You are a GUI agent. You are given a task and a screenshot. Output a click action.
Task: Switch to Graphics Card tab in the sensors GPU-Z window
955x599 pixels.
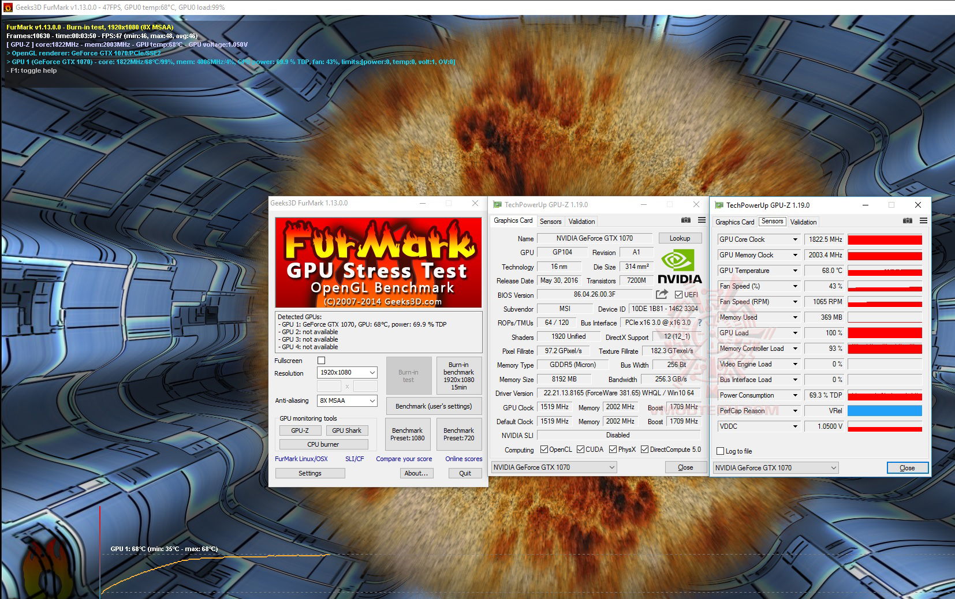[x=734, y=222]
